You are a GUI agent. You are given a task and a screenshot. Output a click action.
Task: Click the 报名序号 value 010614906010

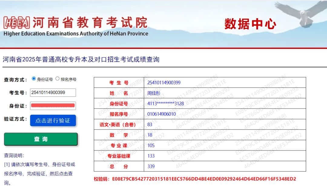(161, 114)
